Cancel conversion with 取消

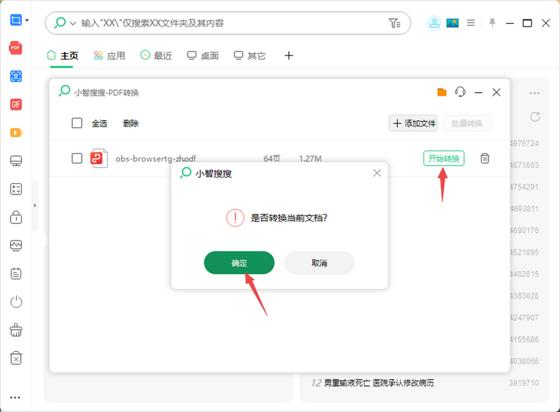[319, 263]
